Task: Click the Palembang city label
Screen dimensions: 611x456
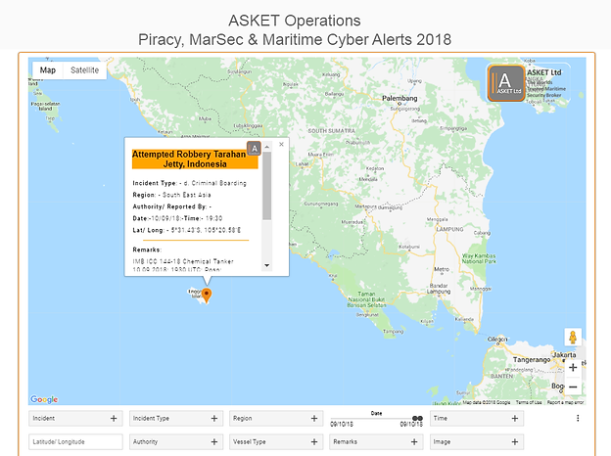Action: click(x=399, y=98)
